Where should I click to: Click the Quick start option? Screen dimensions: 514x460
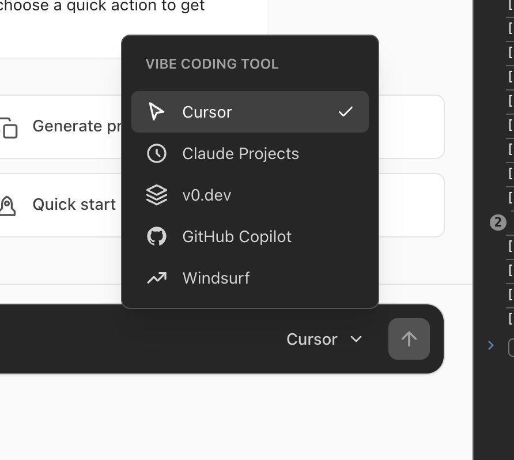(74, 204)
